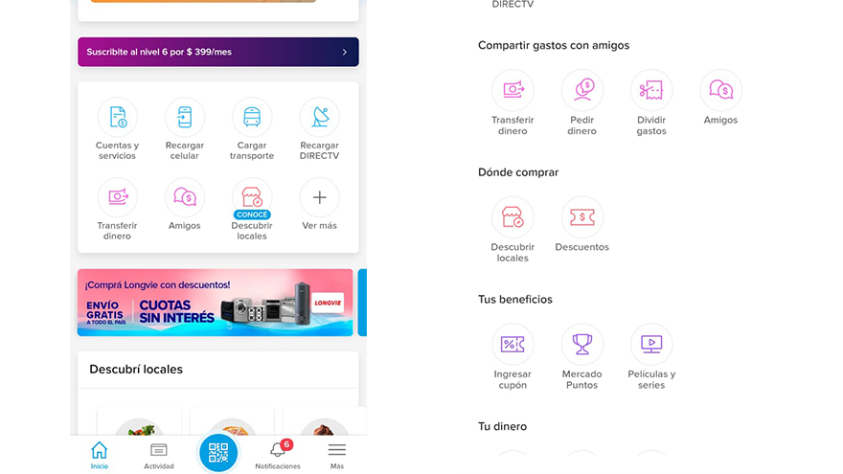Switch to the Inicio tab
This screenshot has width=843, height=474.
tap(100, 455)
